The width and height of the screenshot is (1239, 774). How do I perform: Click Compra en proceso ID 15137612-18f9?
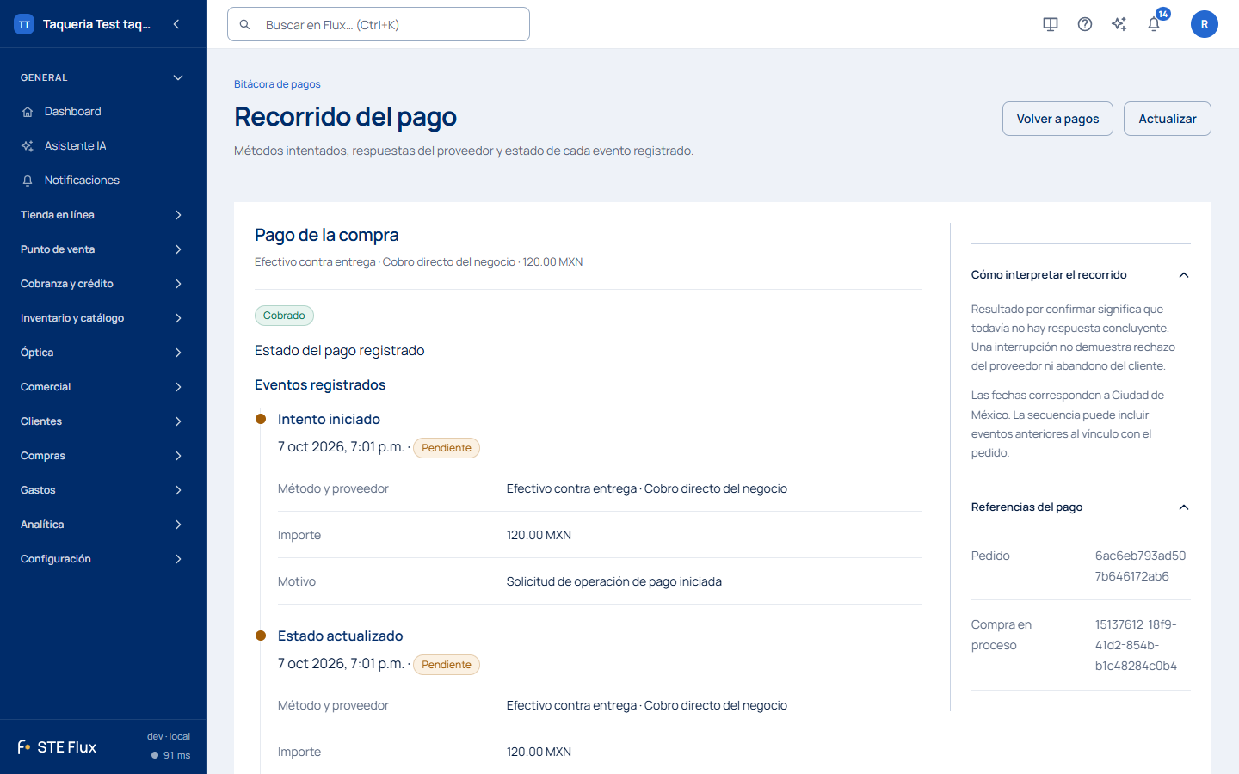1136,645
